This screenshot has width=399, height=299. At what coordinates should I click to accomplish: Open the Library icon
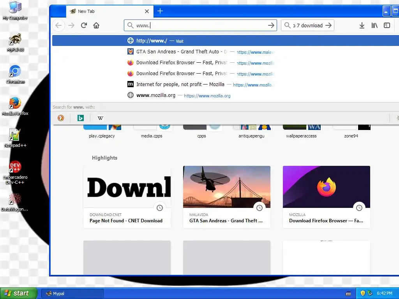[374, 25]
